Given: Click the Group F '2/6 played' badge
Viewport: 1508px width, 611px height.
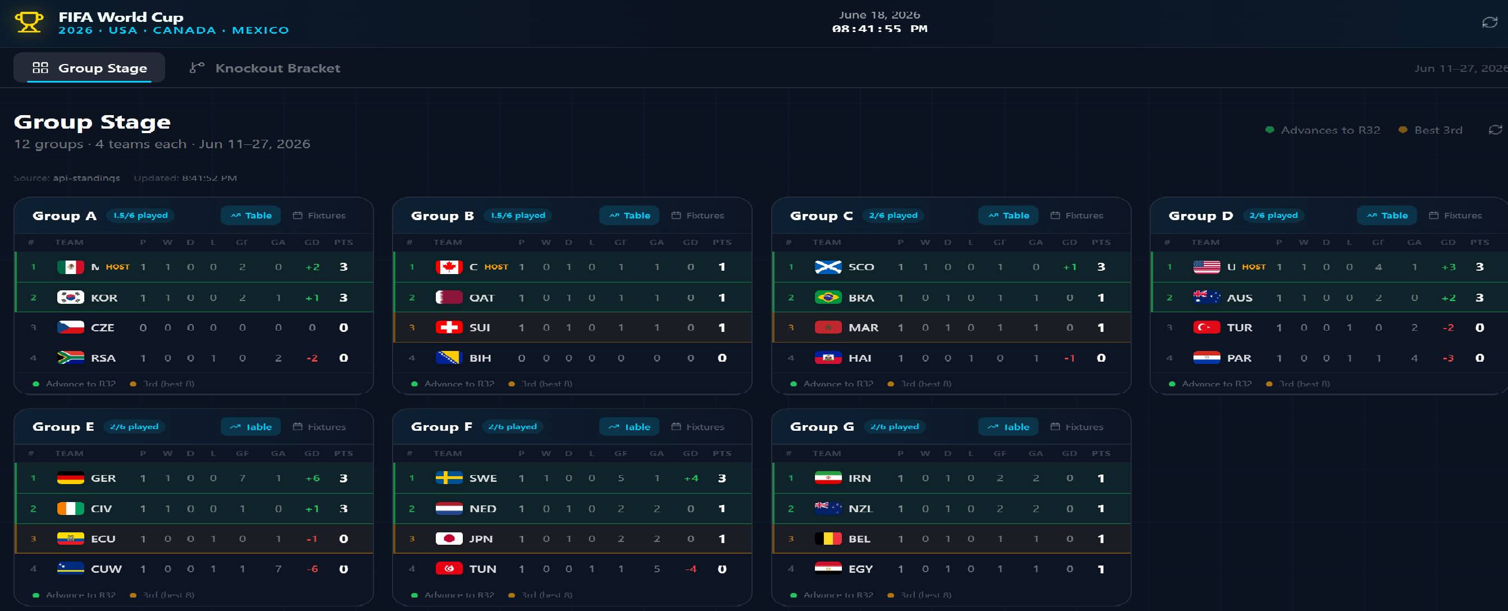Looking at the screenshot, I should (512, 427).
